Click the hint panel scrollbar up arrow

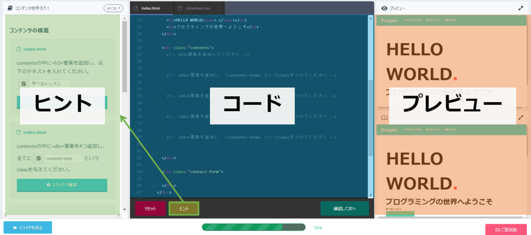click(124, 18)
